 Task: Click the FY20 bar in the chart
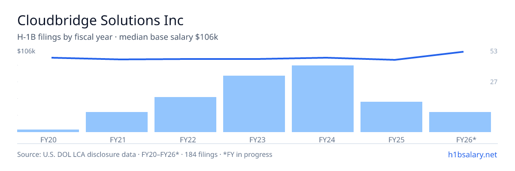click(48, 131)
